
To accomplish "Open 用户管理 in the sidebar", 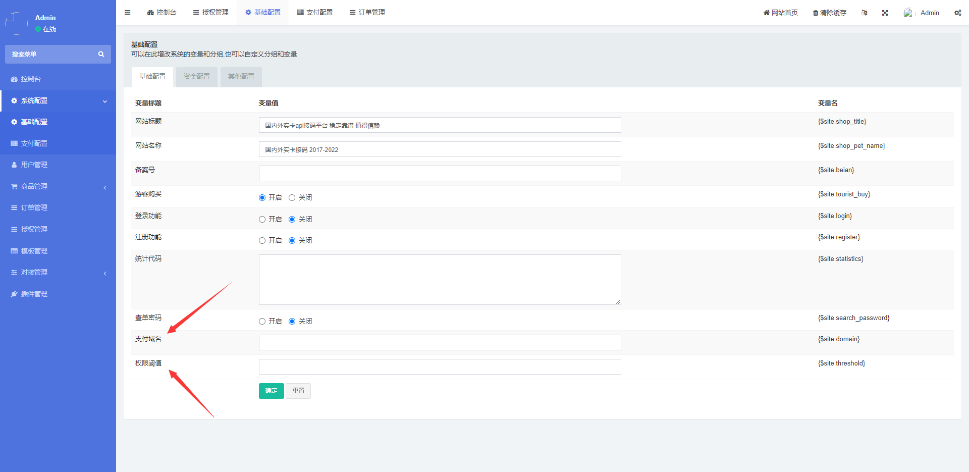I will click(34, 165).
